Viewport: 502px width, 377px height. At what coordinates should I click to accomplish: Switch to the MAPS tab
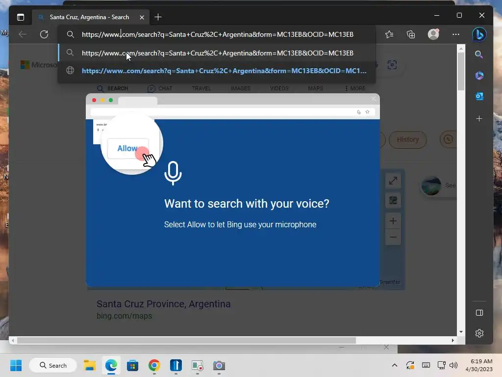tap(315, 88)
